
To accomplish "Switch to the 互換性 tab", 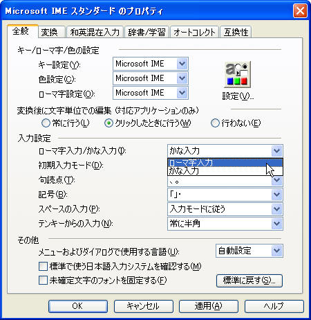I will [236, 32].
